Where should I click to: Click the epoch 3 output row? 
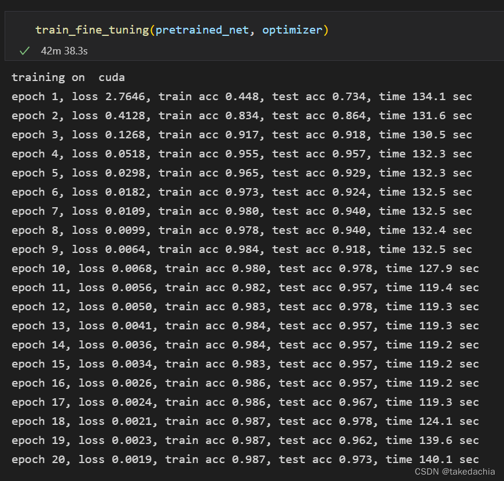click(x=241, y=134)
